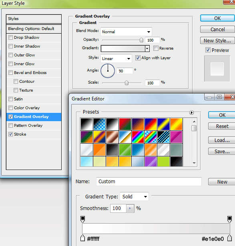
Task: Uncheck Align with Layer
Action: (x=138, y=58)
